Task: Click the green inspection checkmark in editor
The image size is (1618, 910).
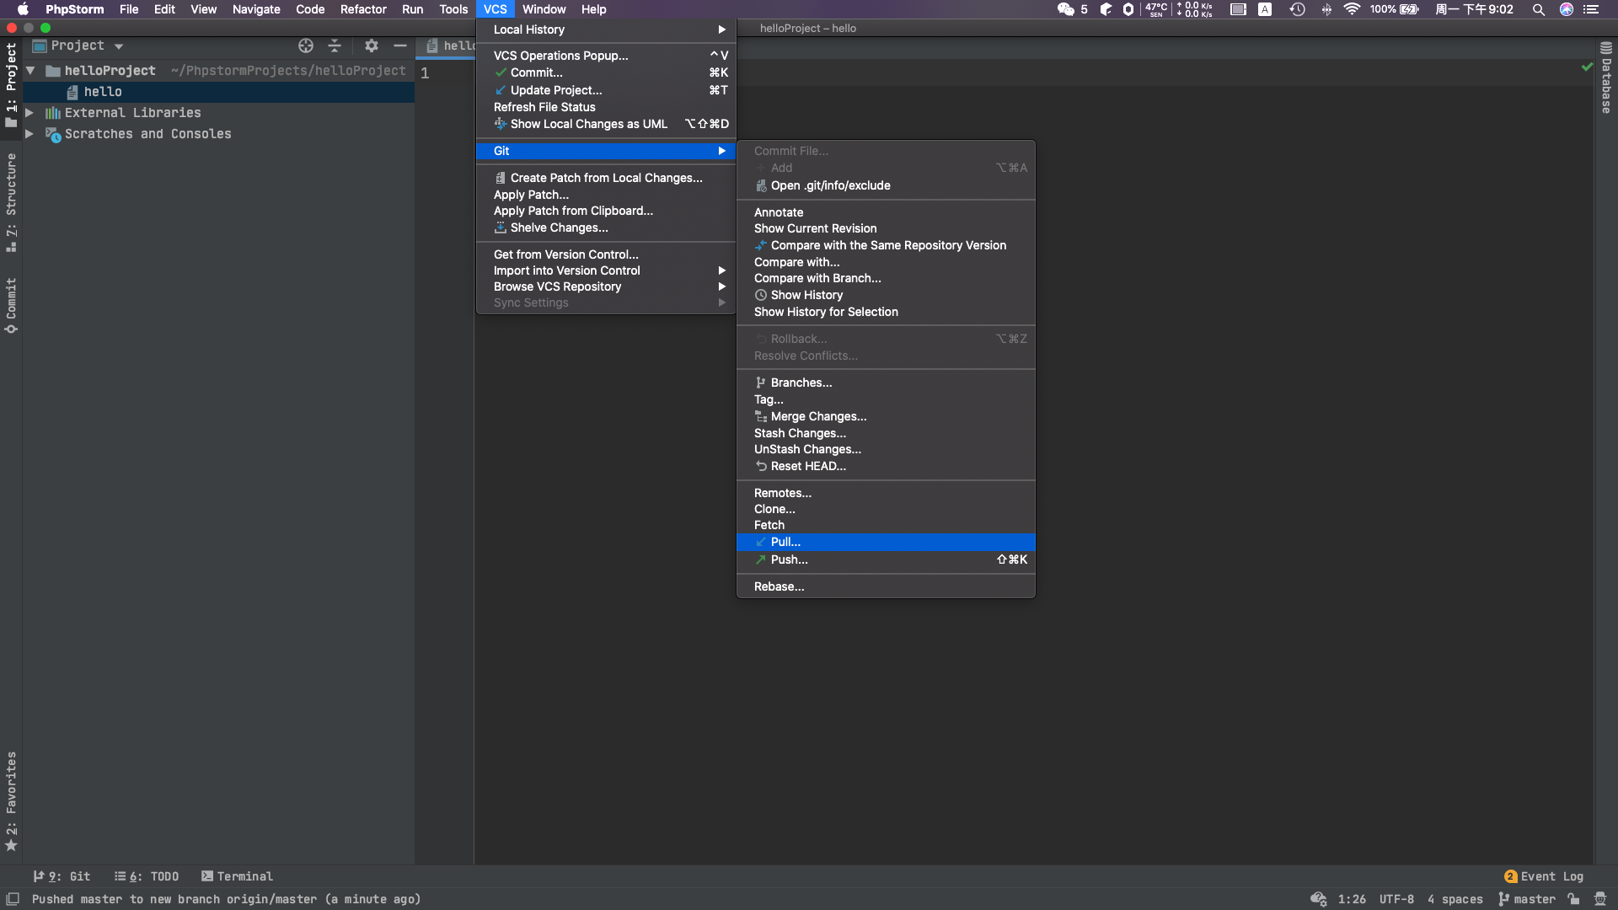Action: 1587,67
